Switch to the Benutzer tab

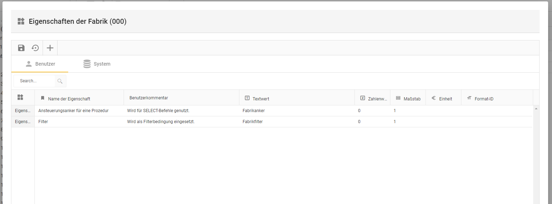40,64
